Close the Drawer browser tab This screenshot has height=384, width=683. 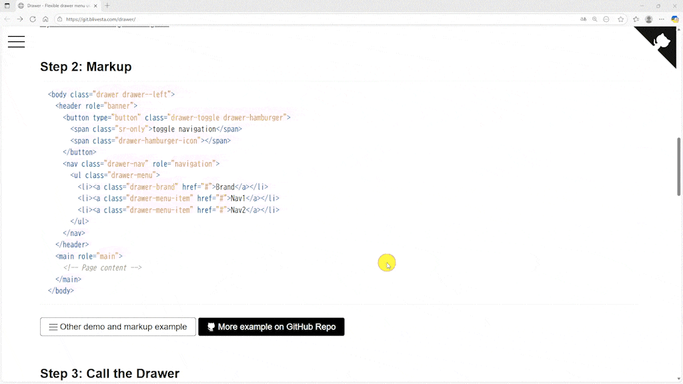click(x=96, y=5)
